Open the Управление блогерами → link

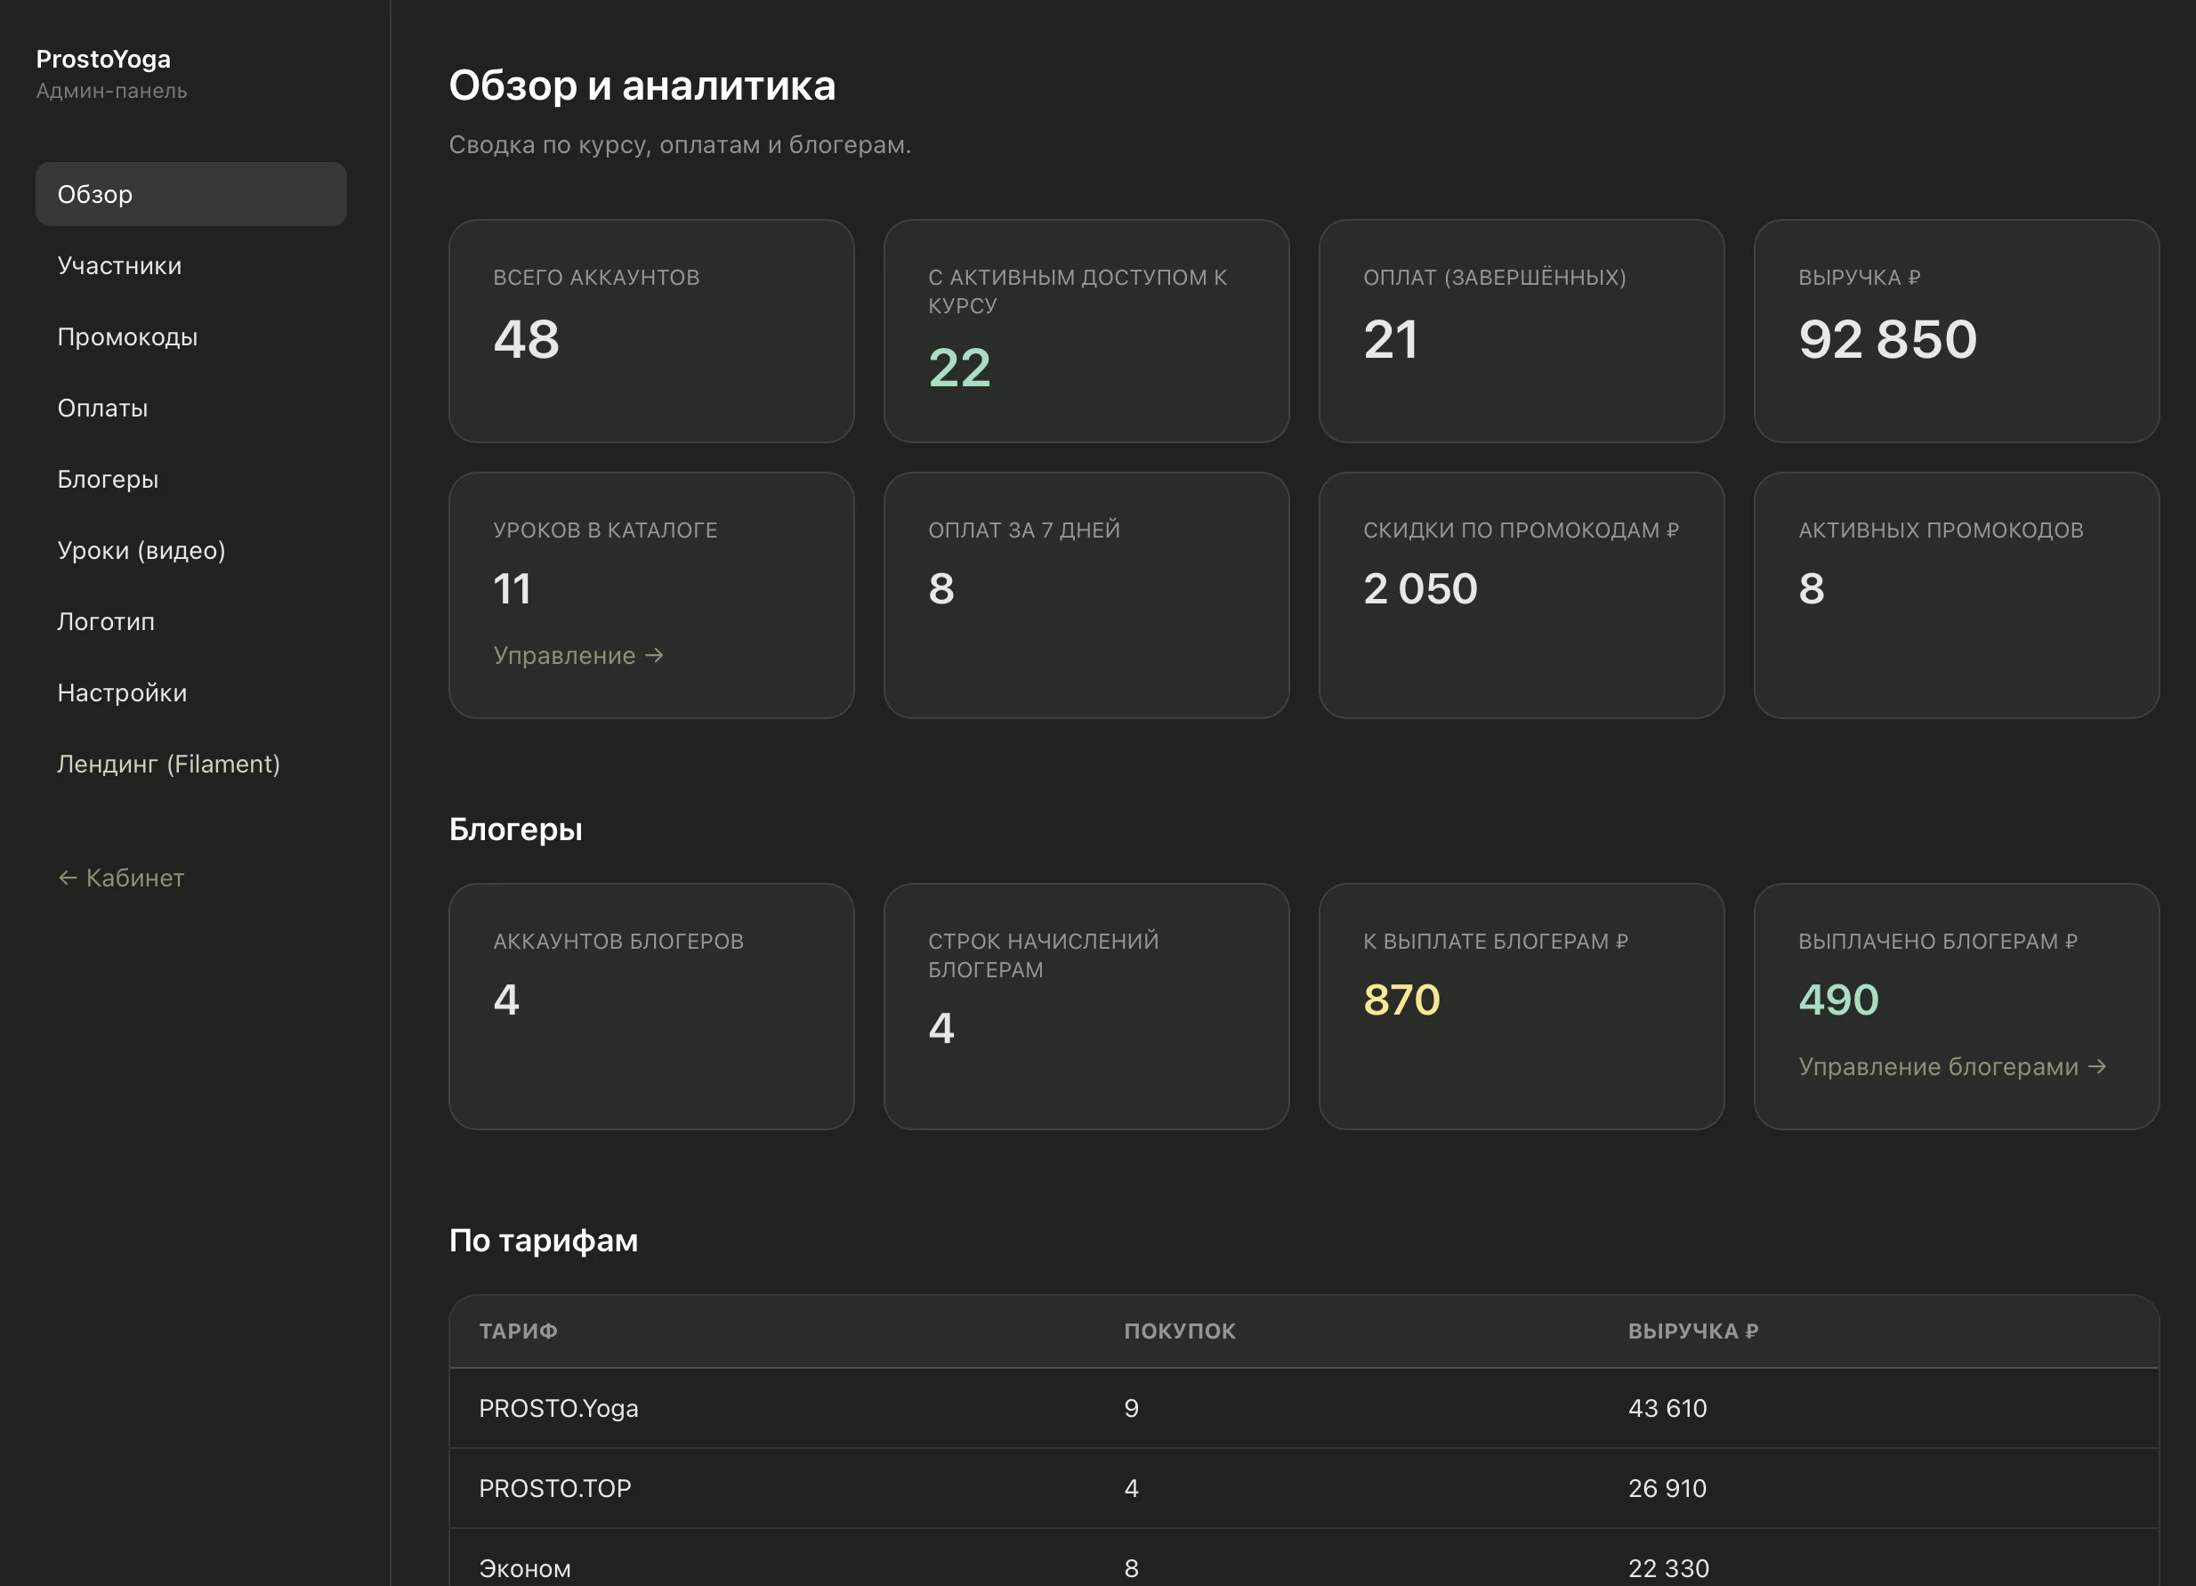tap(1952, 1066)
